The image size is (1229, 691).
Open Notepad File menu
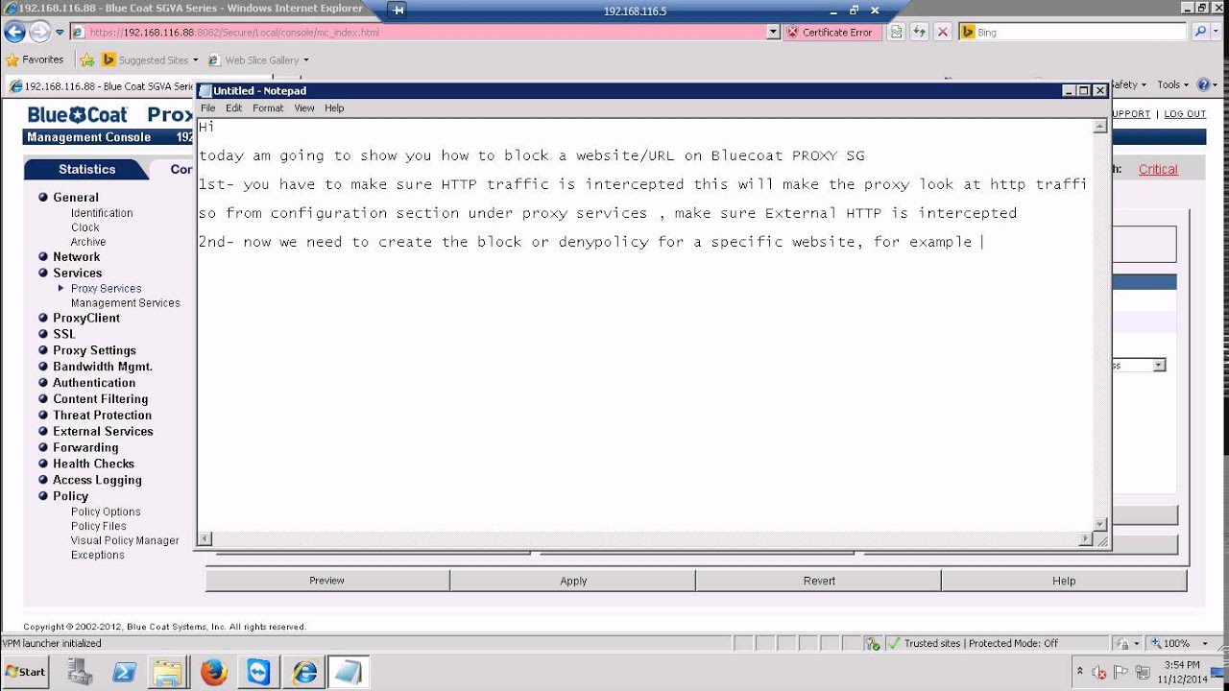(x=207, y=107)
